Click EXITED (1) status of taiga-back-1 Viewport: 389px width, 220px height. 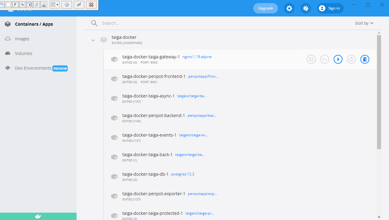pyautogui.click(x=130, y=160)
